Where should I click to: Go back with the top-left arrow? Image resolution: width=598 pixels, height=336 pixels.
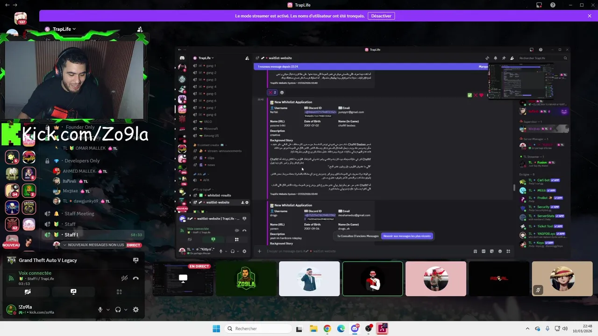point(7,5)
